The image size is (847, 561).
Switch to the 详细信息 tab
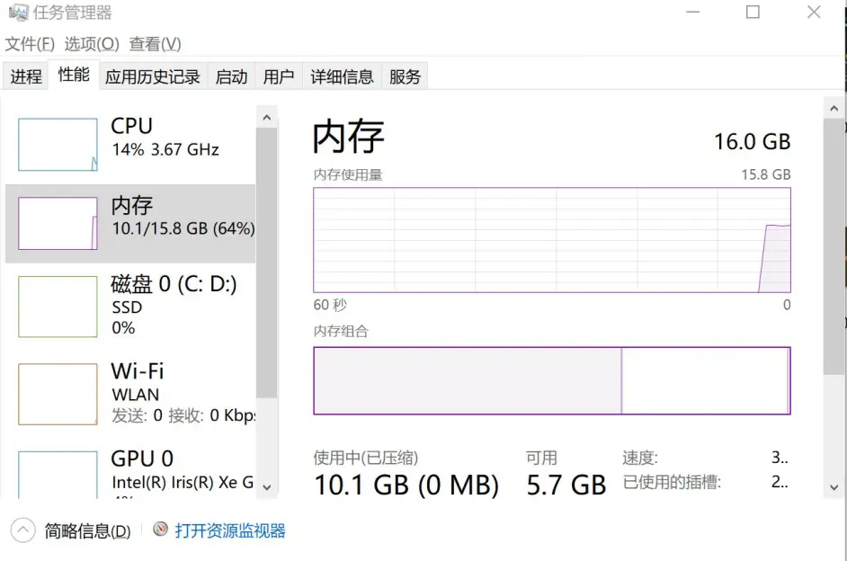342,76
